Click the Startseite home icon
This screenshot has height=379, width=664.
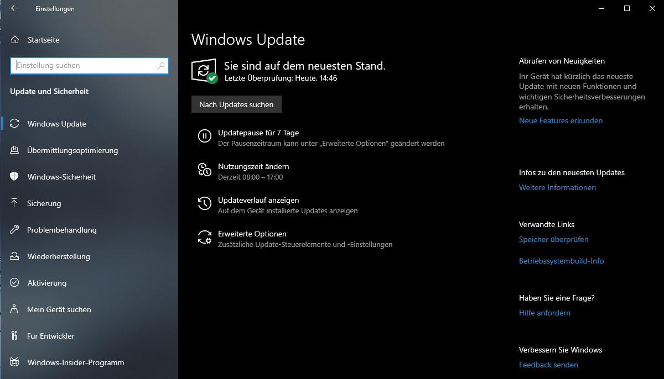pos(15,40)
